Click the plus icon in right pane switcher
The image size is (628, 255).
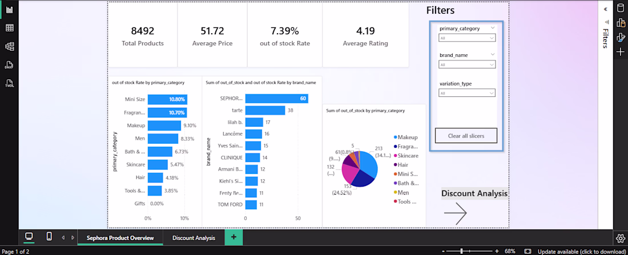621,52
